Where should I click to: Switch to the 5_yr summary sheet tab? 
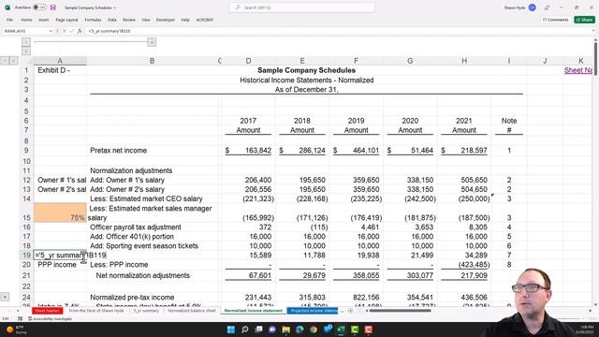(146, 311)
